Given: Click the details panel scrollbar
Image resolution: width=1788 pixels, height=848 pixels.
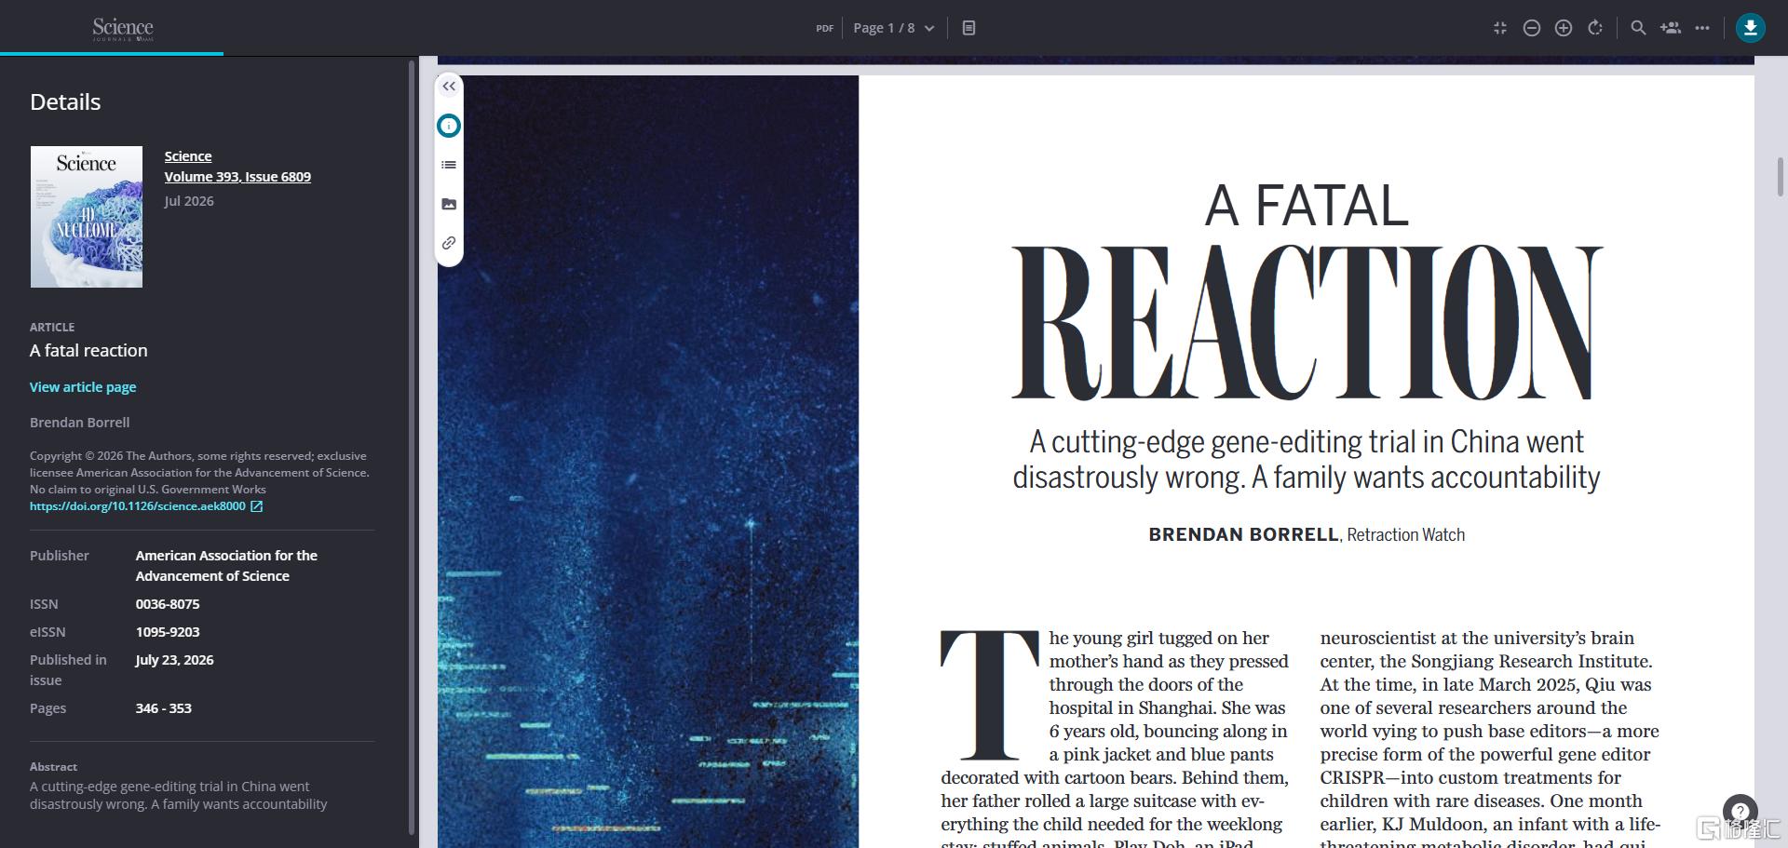Looking at the screenshot, I should click(412, 447).
